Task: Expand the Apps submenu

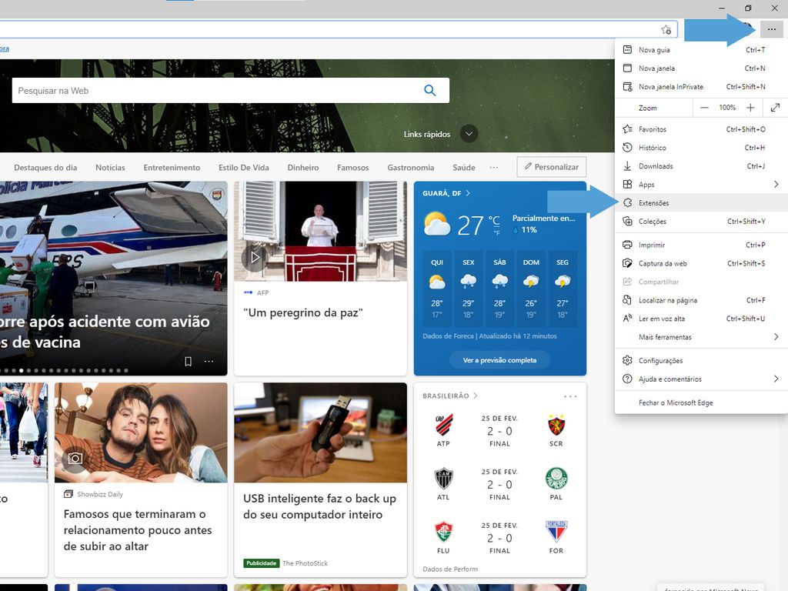Action: point(701,185)
